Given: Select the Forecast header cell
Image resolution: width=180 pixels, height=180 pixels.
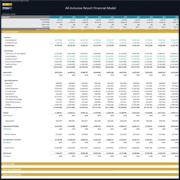Looking at the screenshot, I should coord(25,17).
